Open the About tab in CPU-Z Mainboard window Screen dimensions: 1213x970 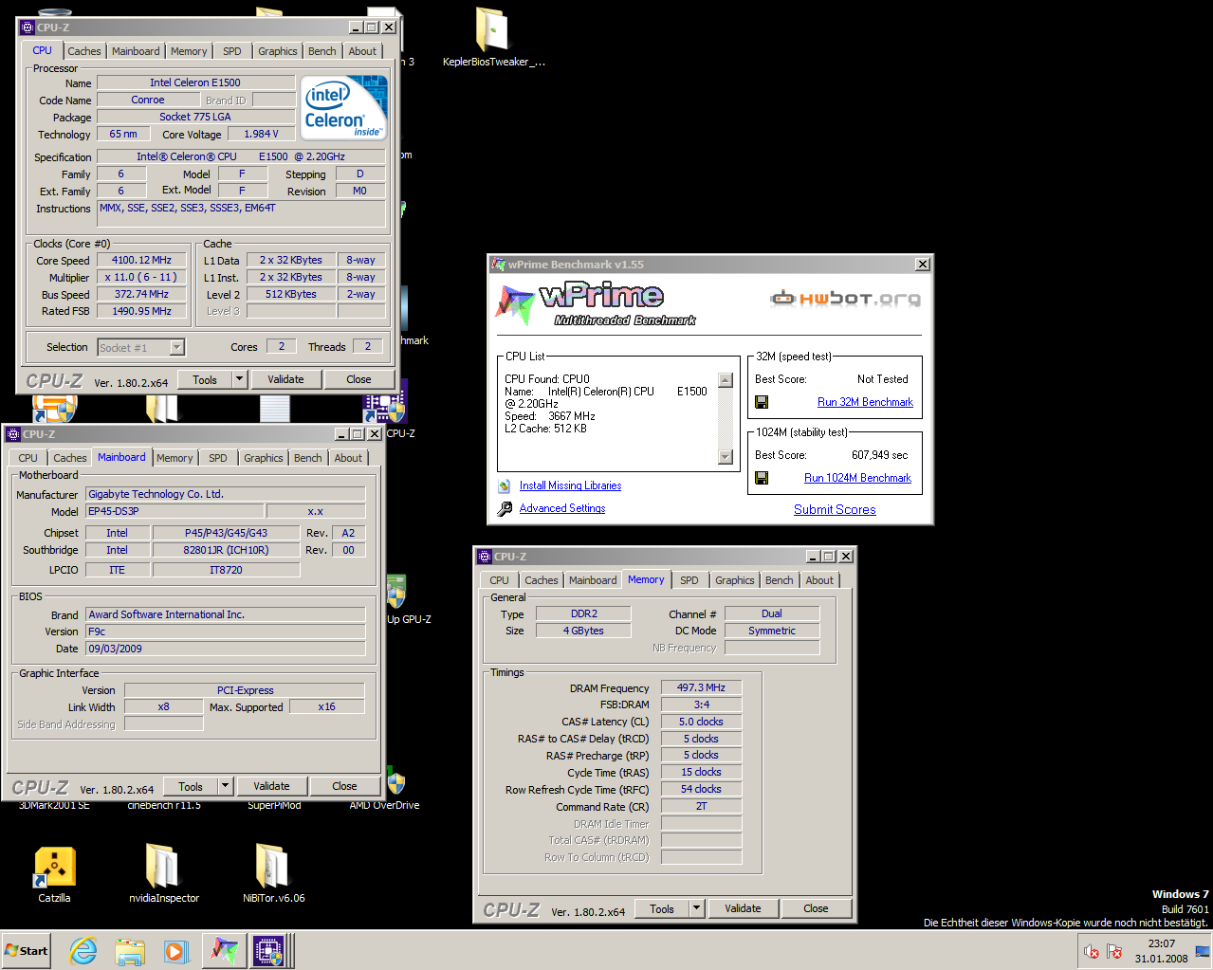[348, 458]
